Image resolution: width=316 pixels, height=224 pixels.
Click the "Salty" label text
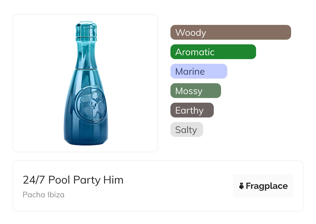186,130
